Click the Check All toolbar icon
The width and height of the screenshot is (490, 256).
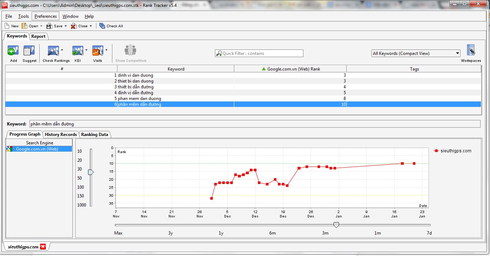[102, 26]
